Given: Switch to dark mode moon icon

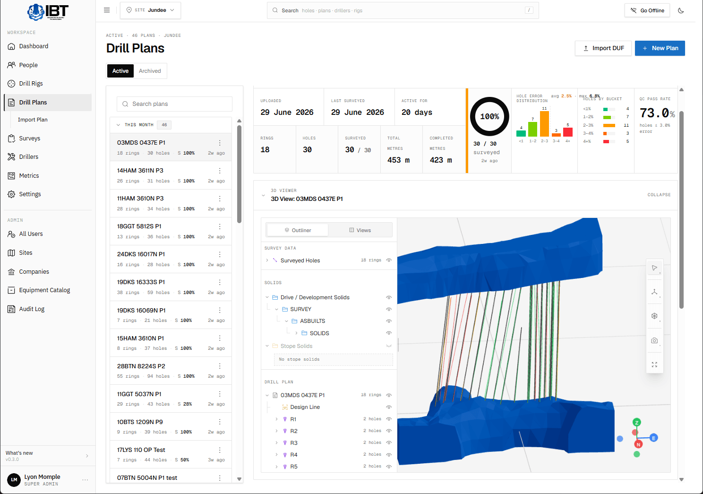Looking at the screenshot, I should [x=681, y=10].
